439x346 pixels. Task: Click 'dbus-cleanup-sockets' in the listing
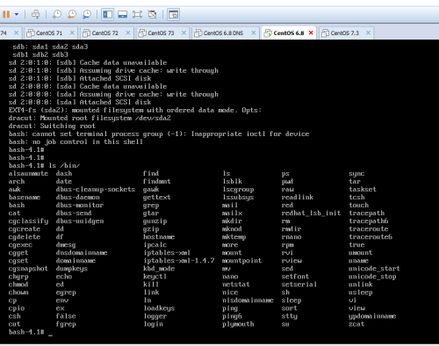click(96, 189)
